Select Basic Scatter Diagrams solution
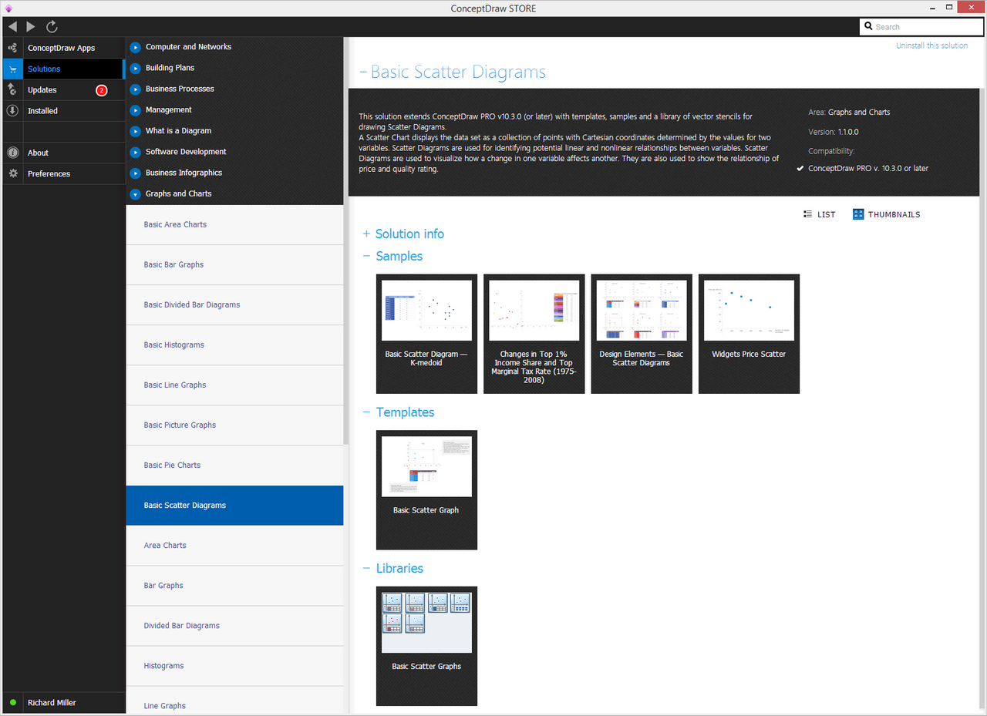This screenshot has height=716, width=987. 234,506
